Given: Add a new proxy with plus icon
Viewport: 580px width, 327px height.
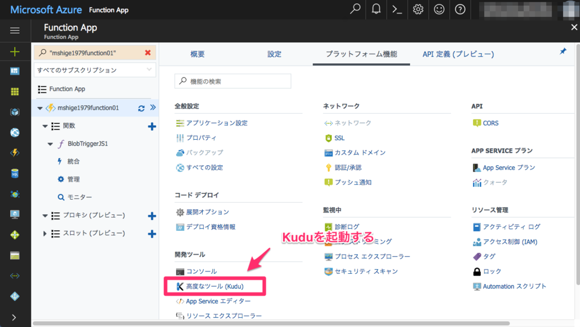Looking at the screenshot, I should tap(152, 216).
